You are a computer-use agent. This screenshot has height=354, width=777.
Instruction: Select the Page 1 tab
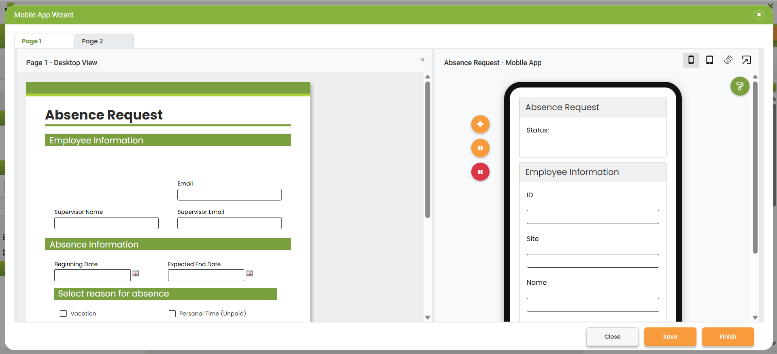click(44, 41)
